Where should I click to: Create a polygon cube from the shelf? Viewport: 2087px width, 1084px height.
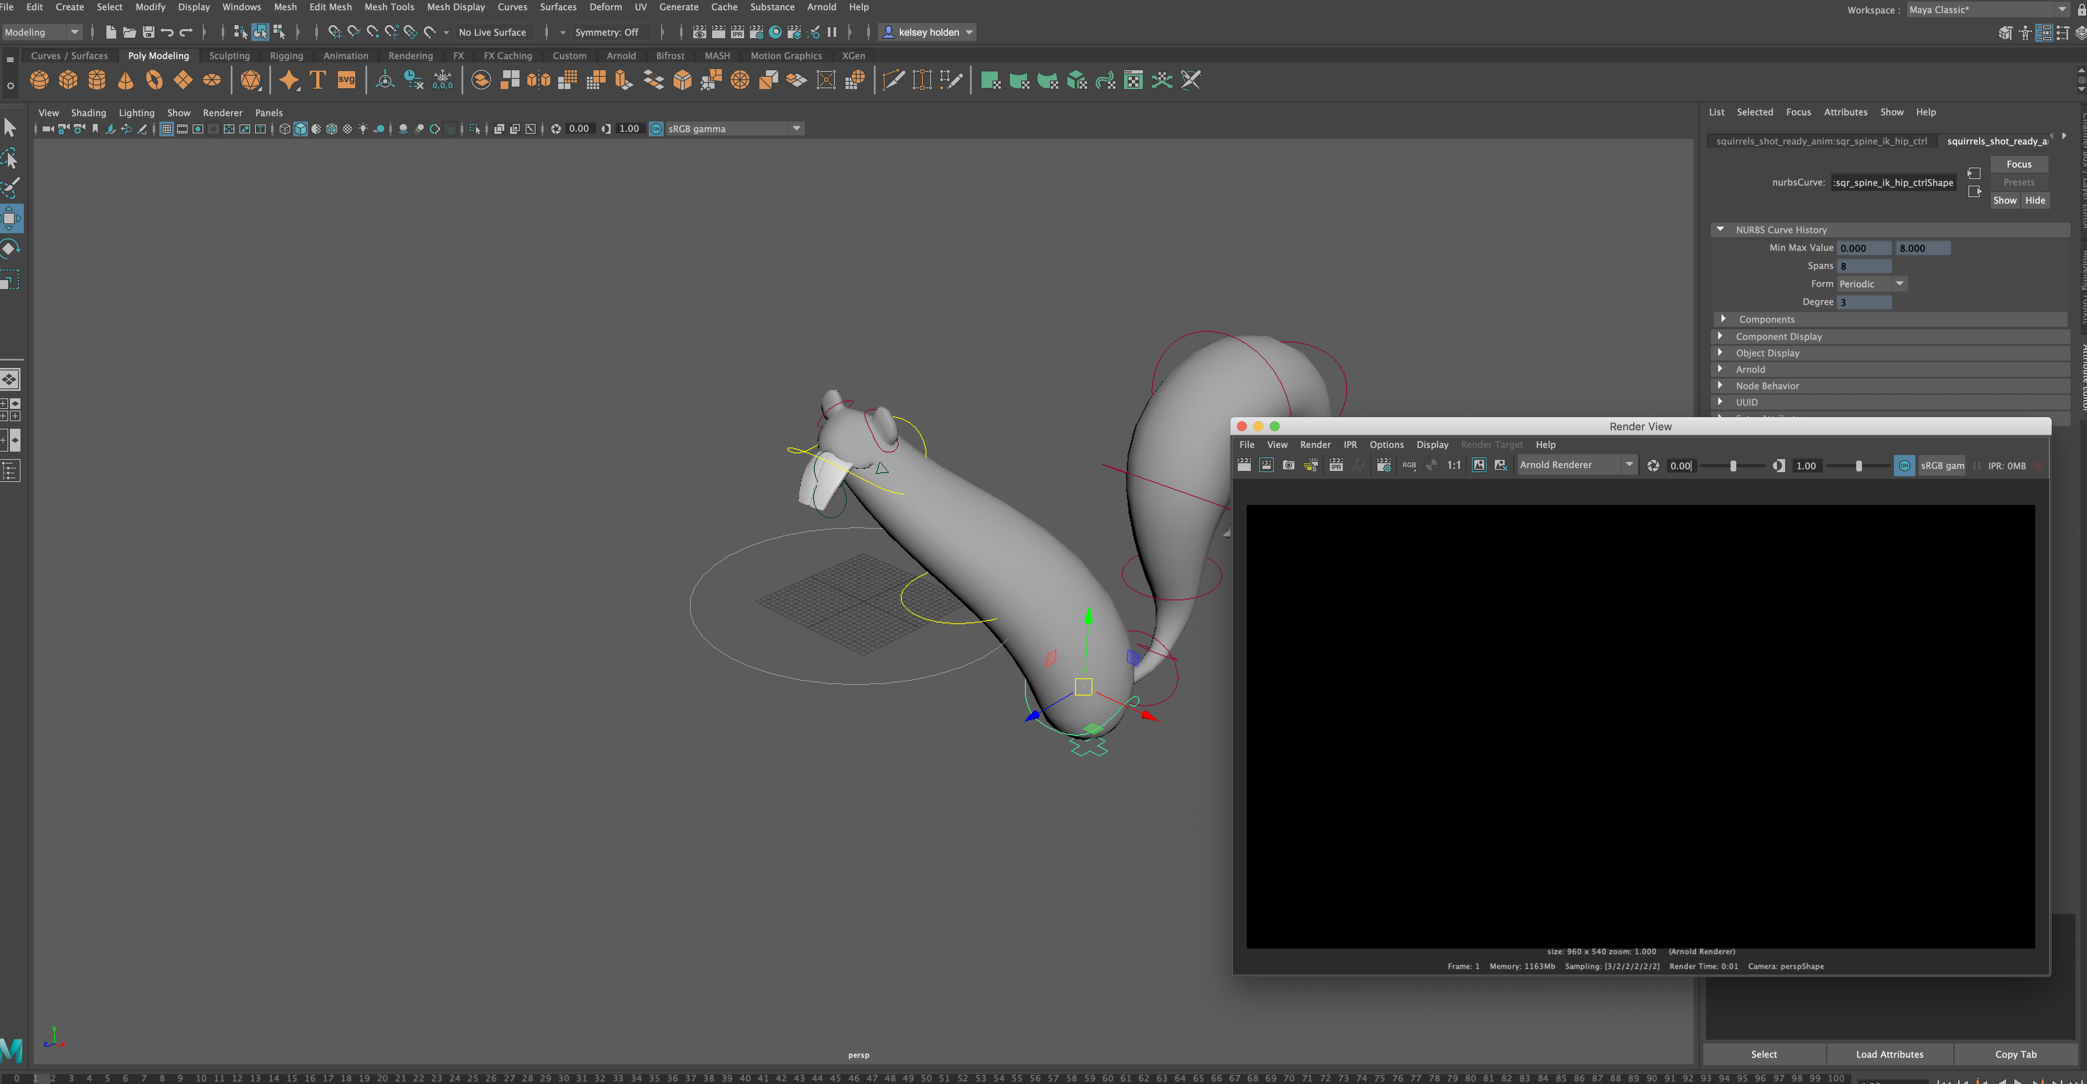(x=68, y=80)
